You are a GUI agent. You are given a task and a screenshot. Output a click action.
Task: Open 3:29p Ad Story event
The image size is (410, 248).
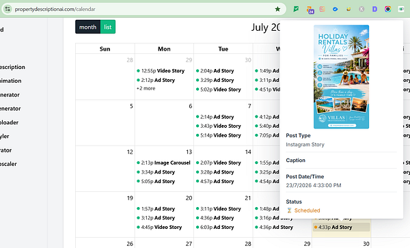tap(215, 80)
